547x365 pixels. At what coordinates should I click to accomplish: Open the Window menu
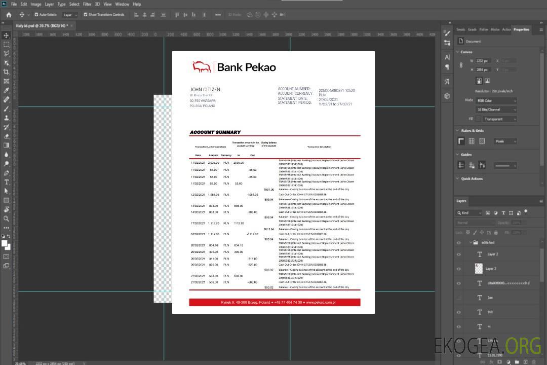122,4
